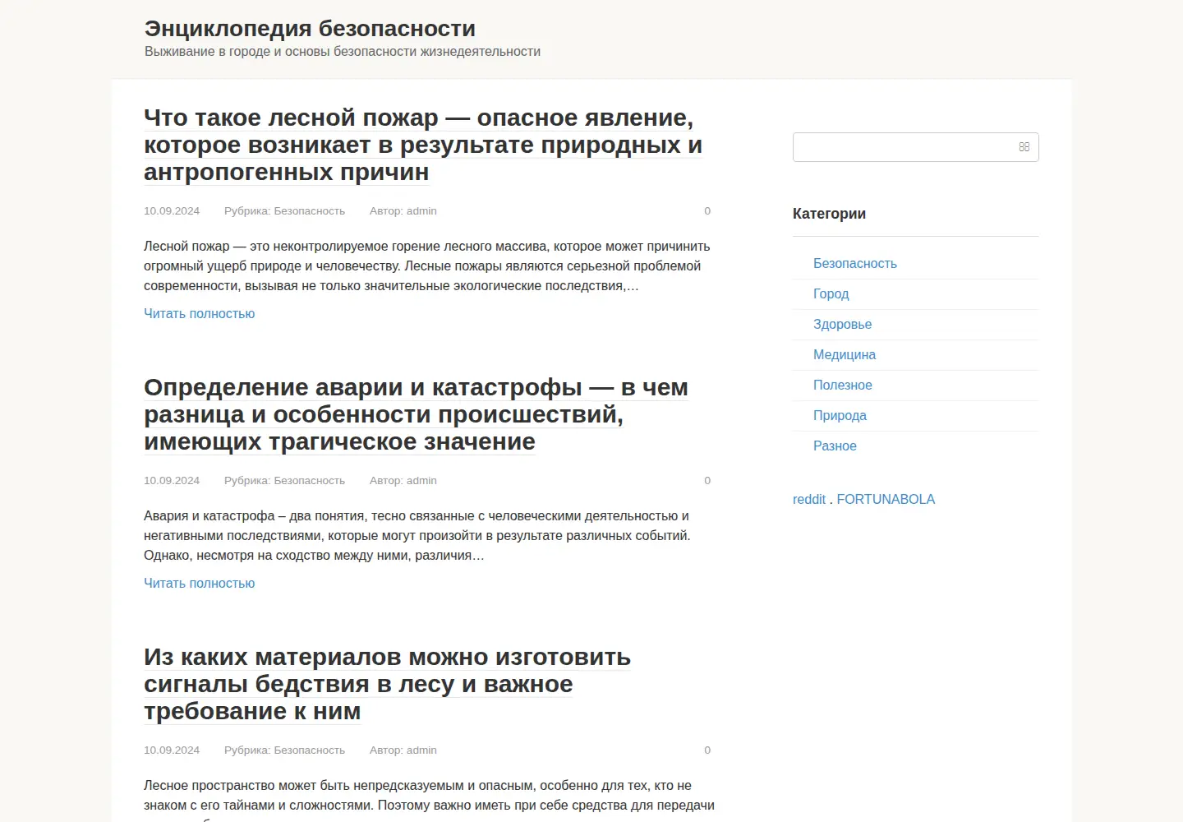Click excerpt starting Лесное пространство может быть
The image size is (1183, 822).
tap(429, 799)
